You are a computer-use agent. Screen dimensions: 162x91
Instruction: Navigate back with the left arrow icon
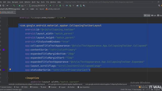(7, 6)
